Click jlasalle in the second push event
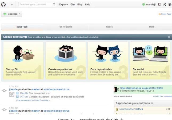This screenshot has height=120, width=172. pyautogui.click(x=13, y=111)
